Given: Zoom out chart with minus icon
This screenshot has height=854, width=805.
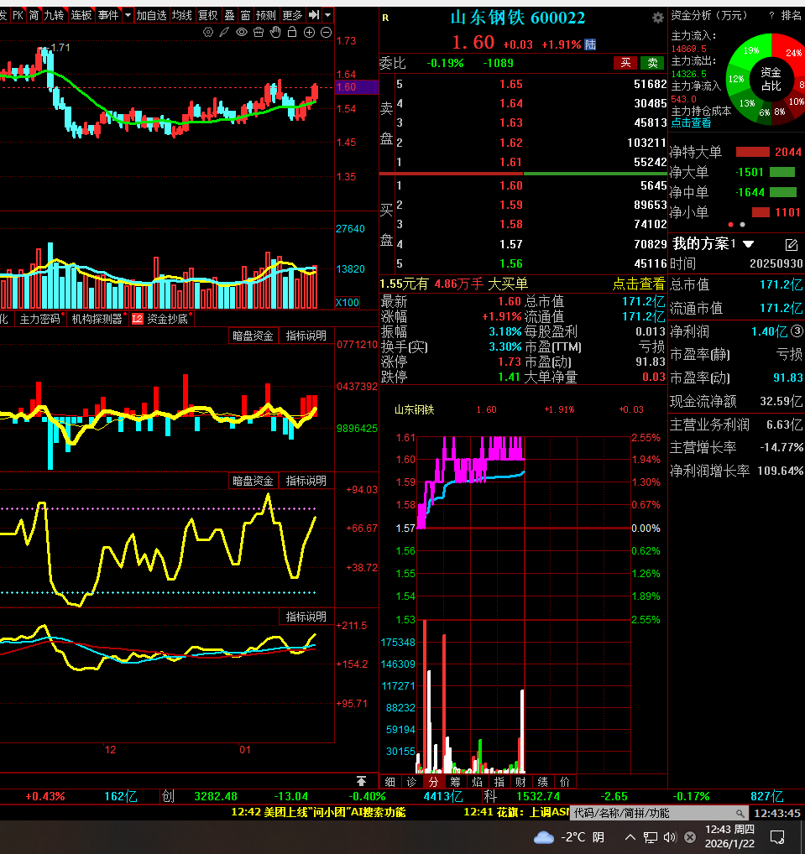Looking at the screenshot, I should coord(326,33).
